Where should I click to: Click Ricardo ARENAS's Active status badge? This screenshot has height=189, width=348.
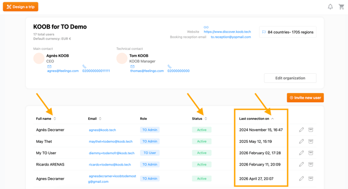[x=202, y=165]
